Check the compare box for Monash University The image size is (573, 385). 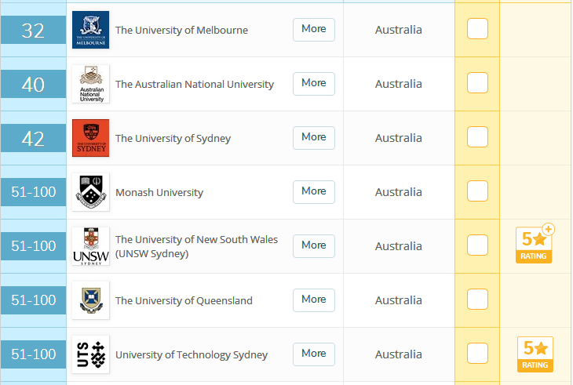(477, 191)
